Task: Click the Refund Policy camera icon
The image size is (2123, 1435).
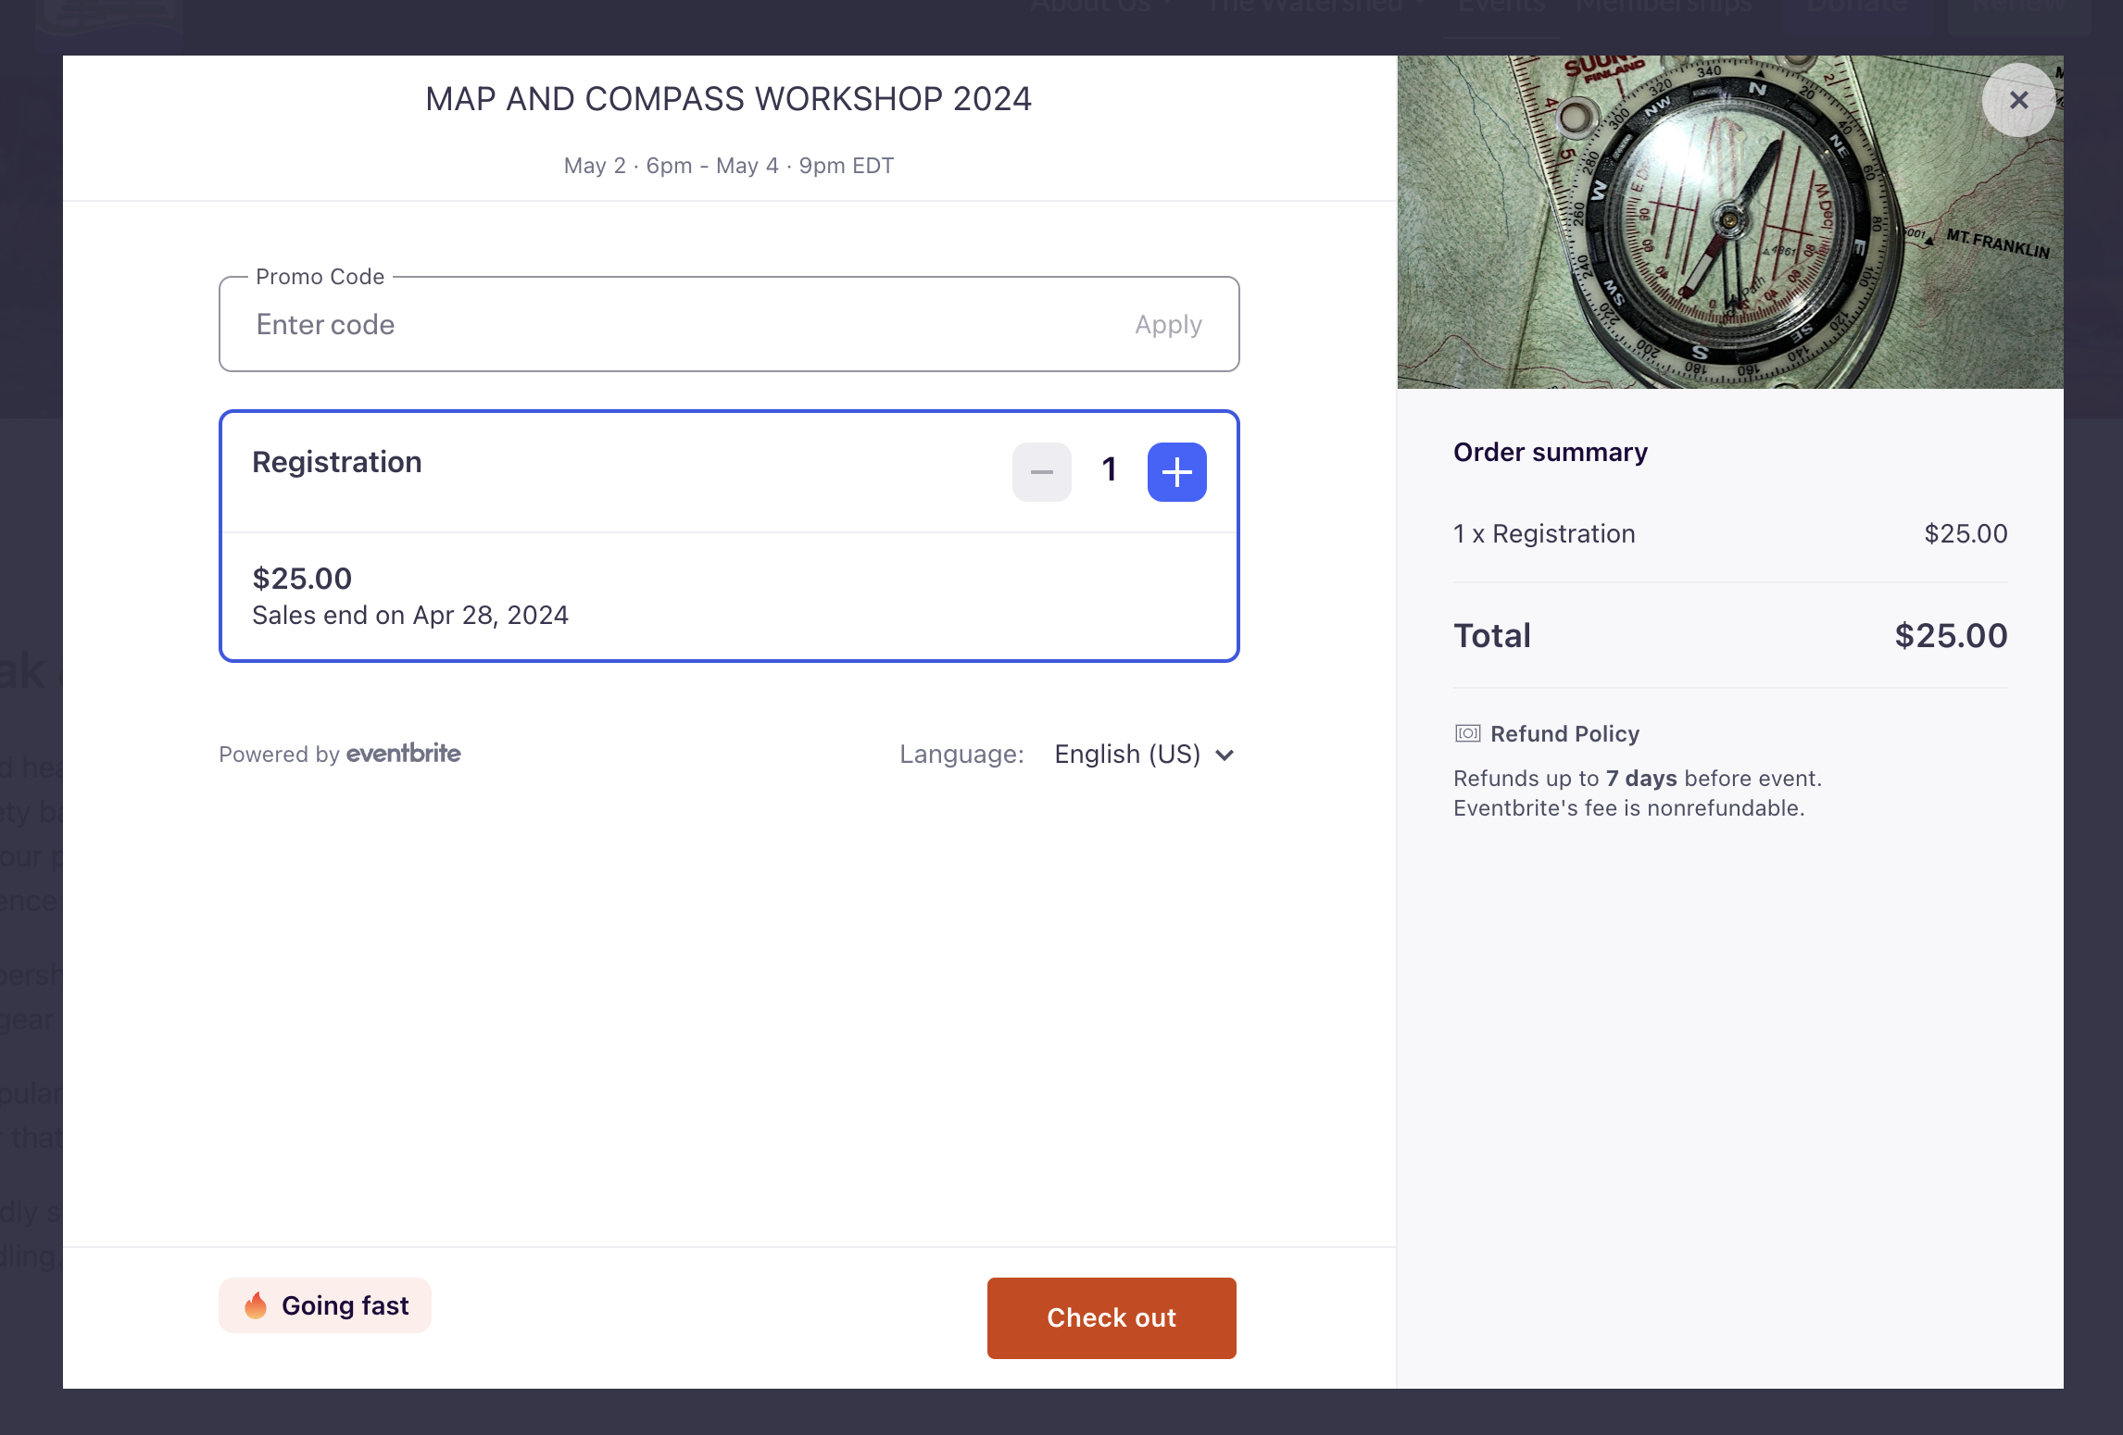Action: coord(1466,732)
